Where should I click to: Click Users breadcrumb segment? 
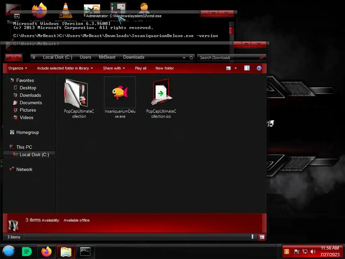click(x=85, y=57)
